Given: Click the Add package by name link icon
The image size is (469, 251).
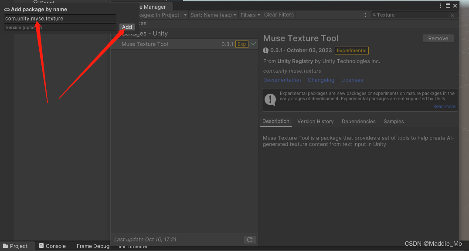Looking at the screenshot, I should click(x=7, y=10).
